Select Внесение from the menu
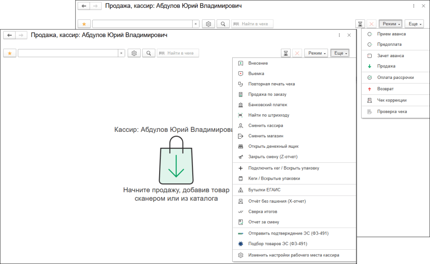Image resolution: width=430 pixels, height=264 pixels. point(258,63)
